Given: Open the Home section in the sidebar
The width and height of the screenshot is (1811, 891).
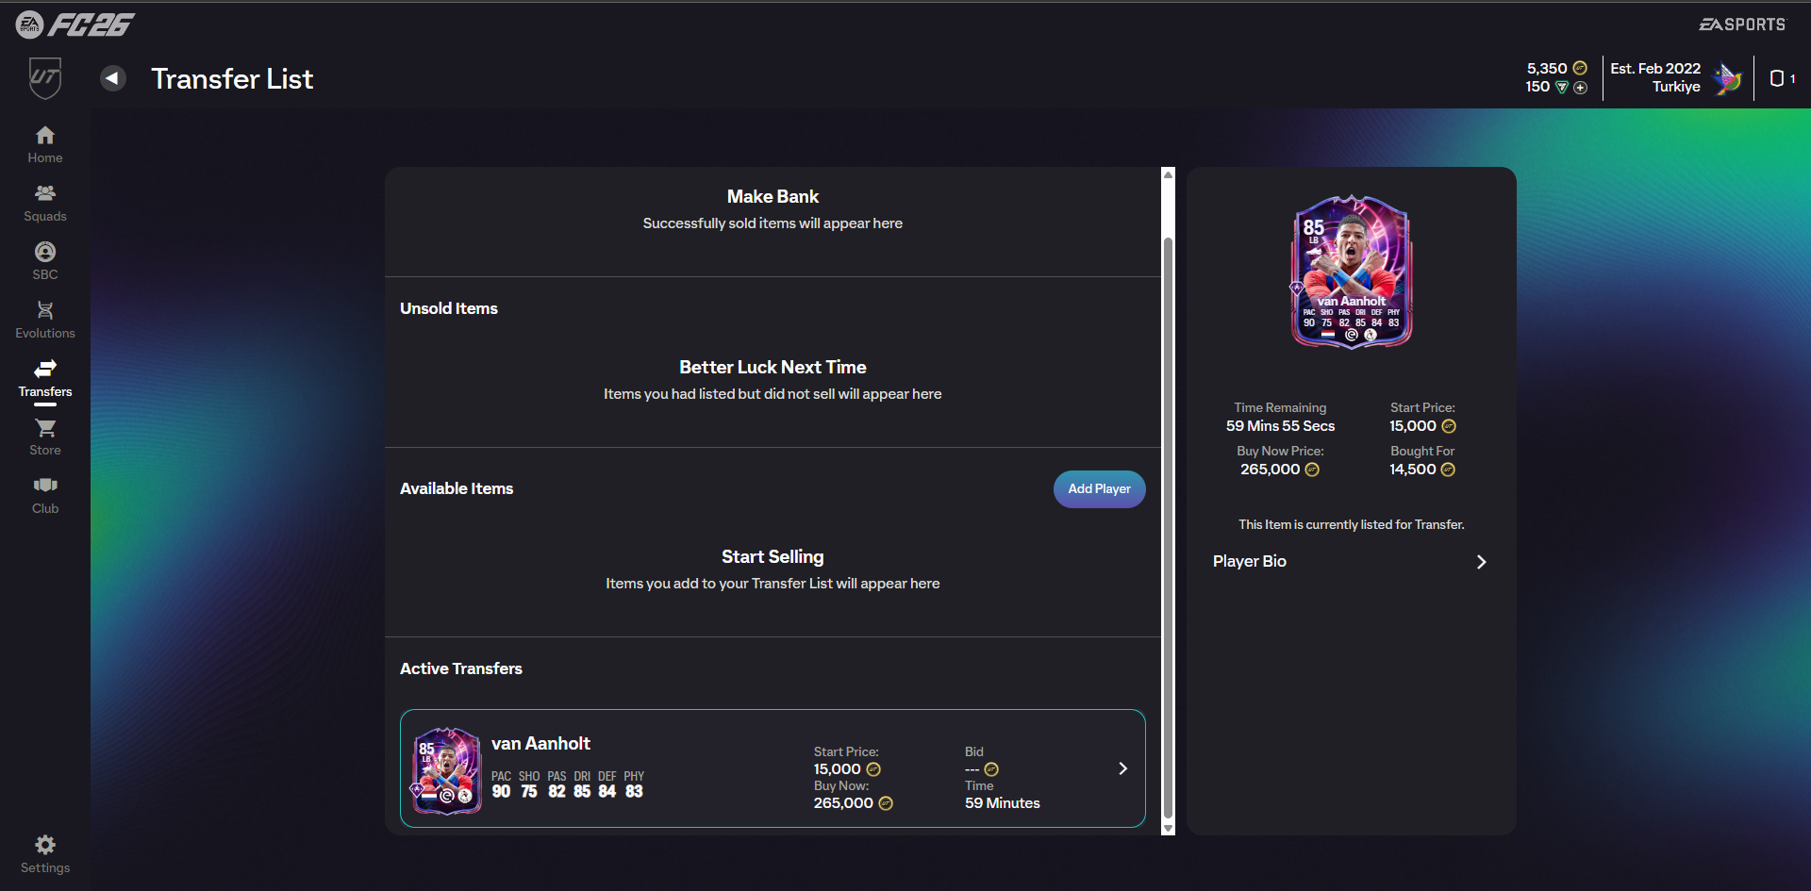Looking at the screenshot, I should click(x=45, y=145).
